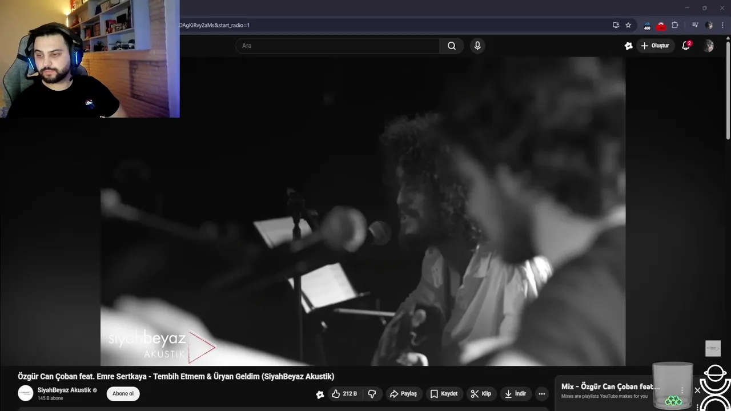Image resolution: width=731 pixels, height=411 pixels.
Task: Restore down the browser window
Action: click(704, 8)
